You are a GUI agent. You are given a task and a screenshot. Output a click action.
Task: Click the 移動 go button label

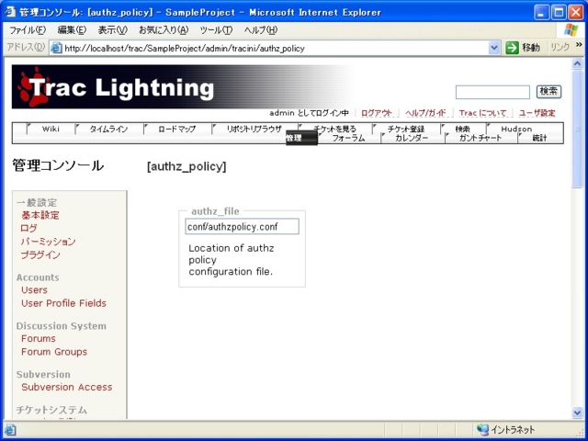[x=531, y=48]
